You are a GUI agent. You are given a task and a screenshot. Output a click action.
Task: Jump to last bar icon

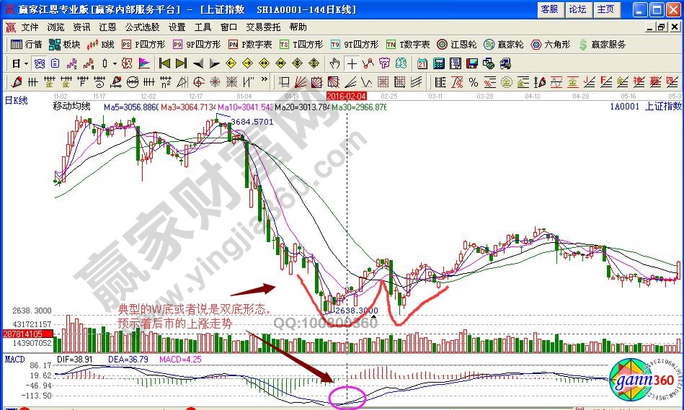pos(181,63)
